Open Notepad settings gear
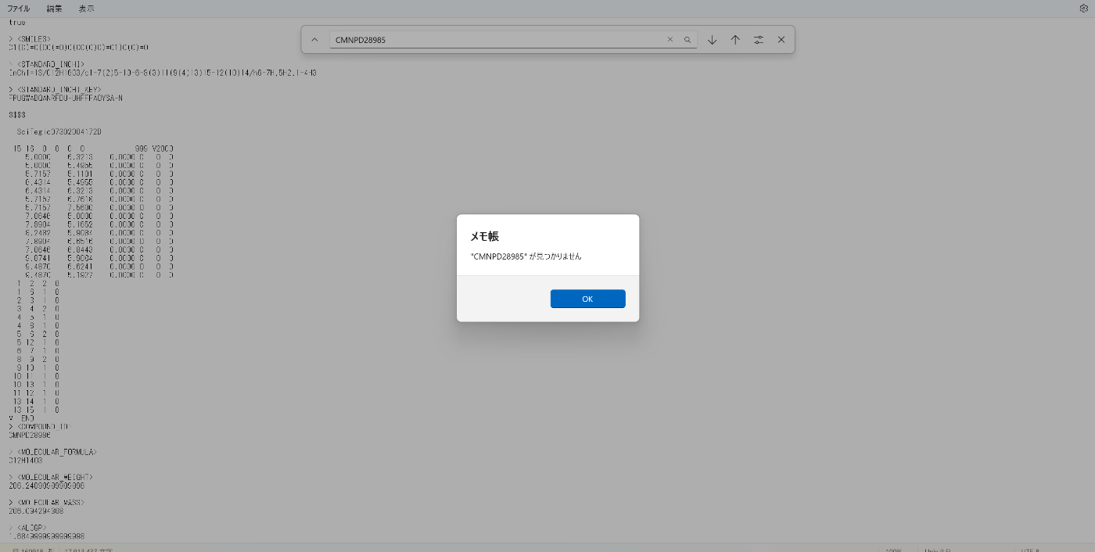 click(x=1083, y=9)
